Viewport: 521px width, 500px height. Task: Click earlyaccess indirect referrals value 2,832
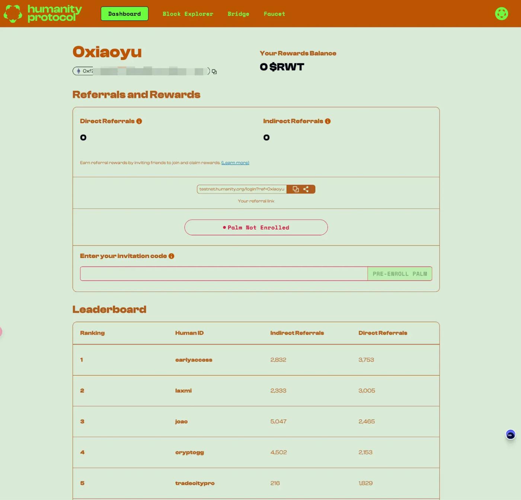[x=278, y=360]
